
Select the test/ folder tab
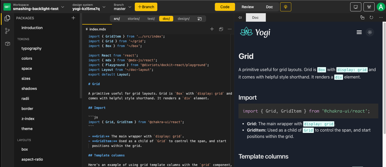coord(151,19)
